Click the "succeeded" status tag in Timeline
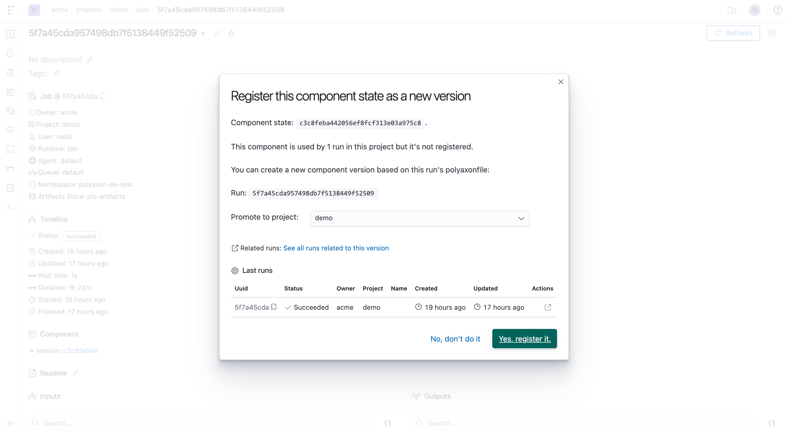 [81, 236]
